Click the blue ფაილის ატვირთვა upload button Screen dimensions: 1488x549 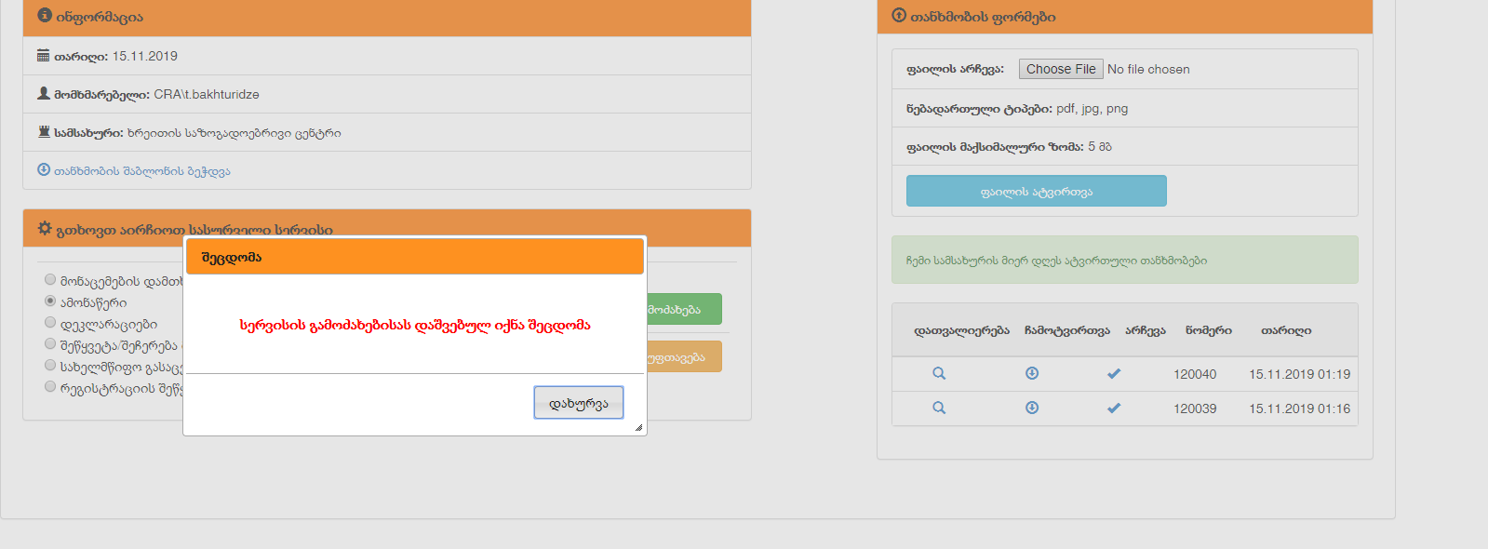(x=1036, y=191)
